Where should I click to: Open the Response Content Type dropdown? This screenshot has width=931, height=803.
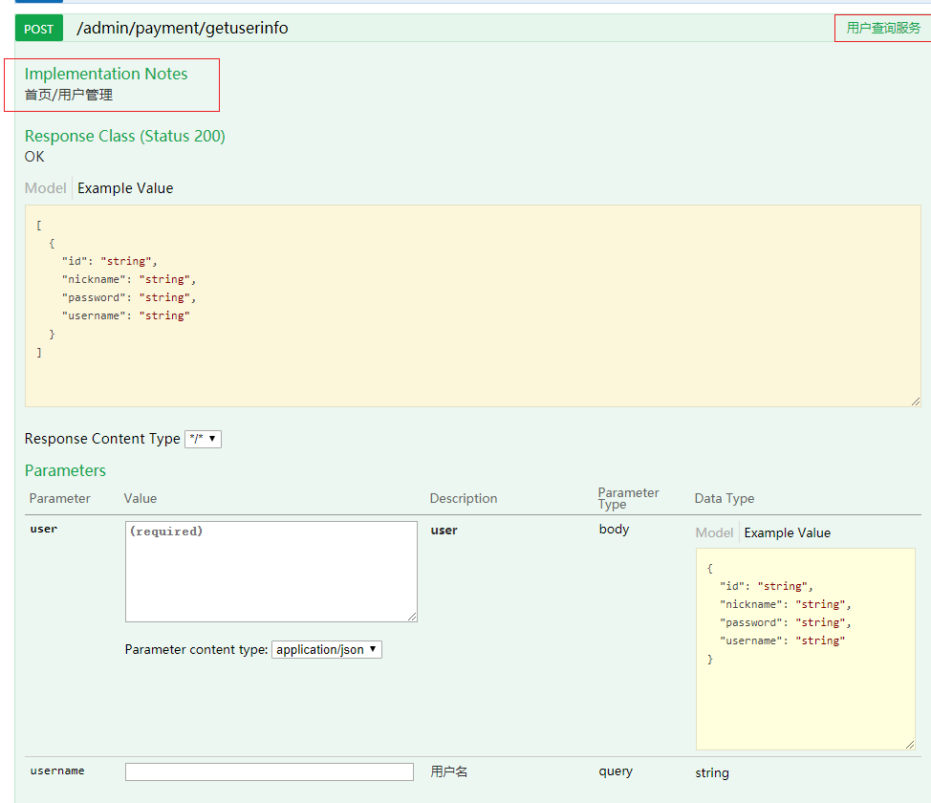point(203,439)
